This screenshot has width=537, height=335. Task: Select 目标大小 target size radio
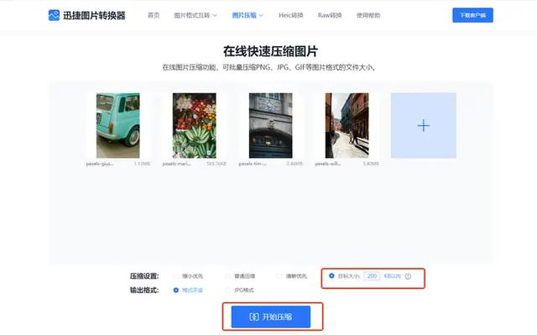[331, 275]
